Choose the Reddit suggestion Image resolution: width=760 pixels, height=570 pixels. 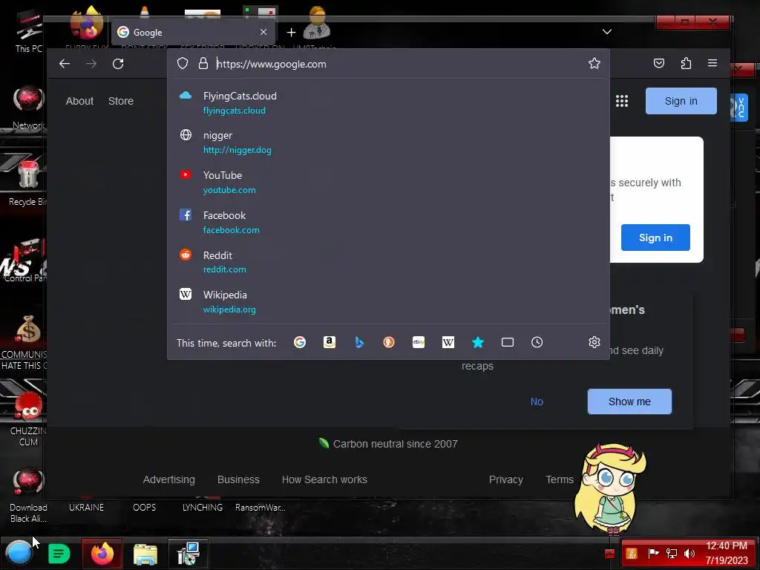[x=388, y=262]
